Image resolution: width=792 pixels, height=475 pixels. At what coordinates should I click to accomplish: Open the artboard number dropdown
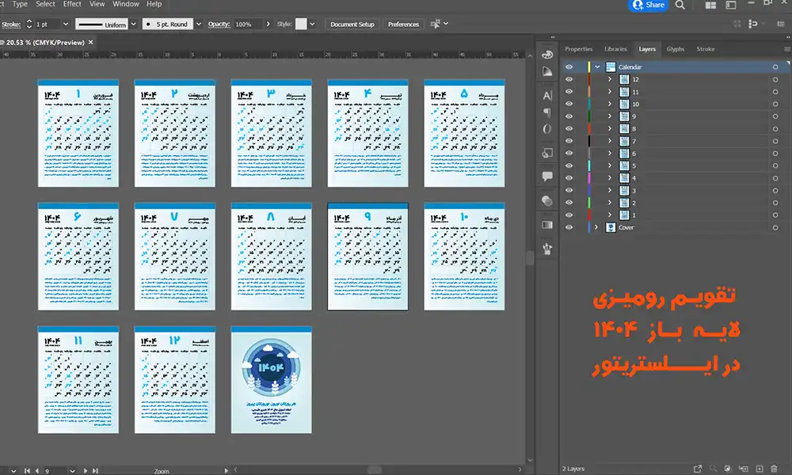pyautogui.click(x=73, y=470)
